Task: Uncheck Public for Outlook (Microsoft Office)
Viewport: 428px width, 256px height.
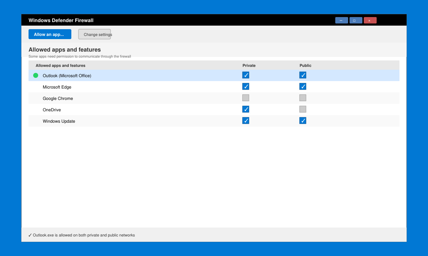Action: pos(303,75)
